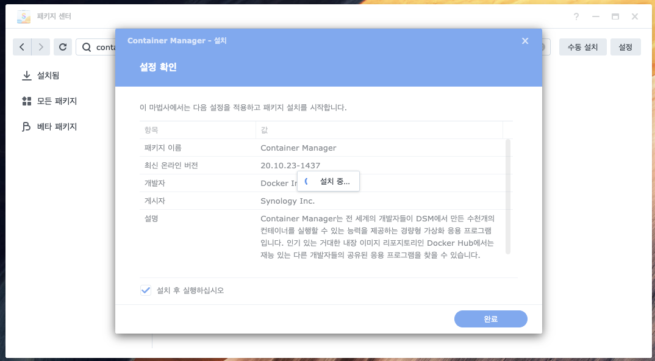The image size is (655, 361).
Task: Click the 게시자 row label
Action: (154, 201)
